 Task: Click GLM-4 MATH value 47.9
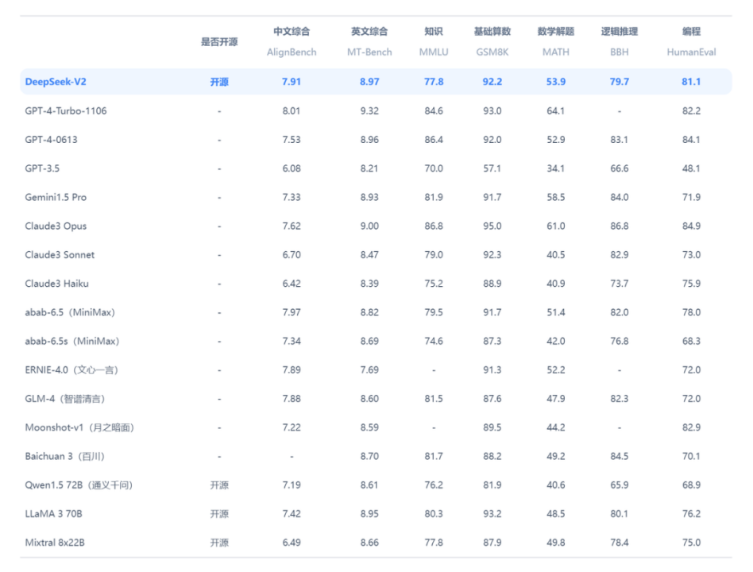556,399
